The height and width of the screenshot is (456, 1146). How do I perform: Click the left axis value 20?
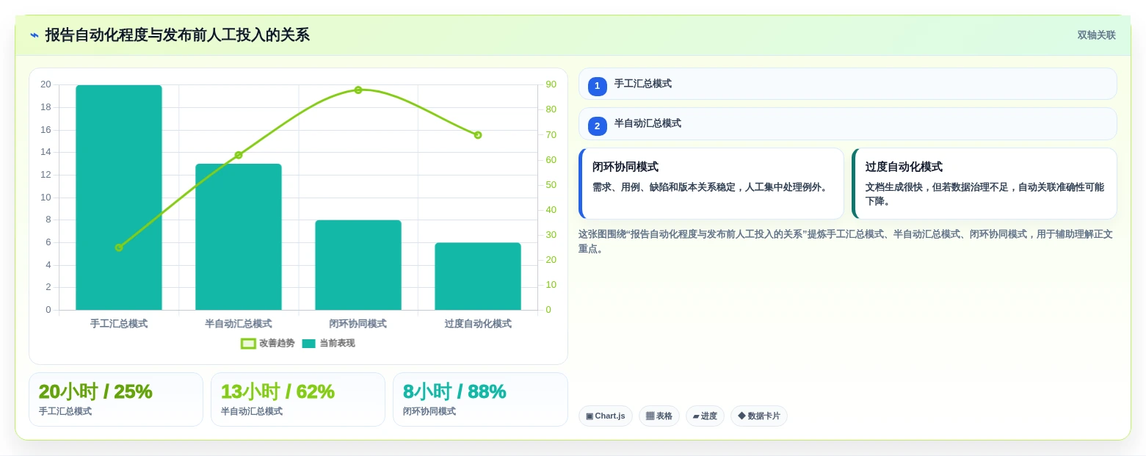pyautogui.click(x=46, y=84)
